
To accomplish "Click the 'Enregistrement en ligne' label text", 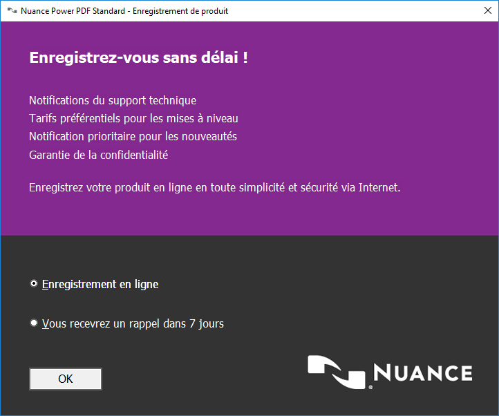I will pos(100,284).
